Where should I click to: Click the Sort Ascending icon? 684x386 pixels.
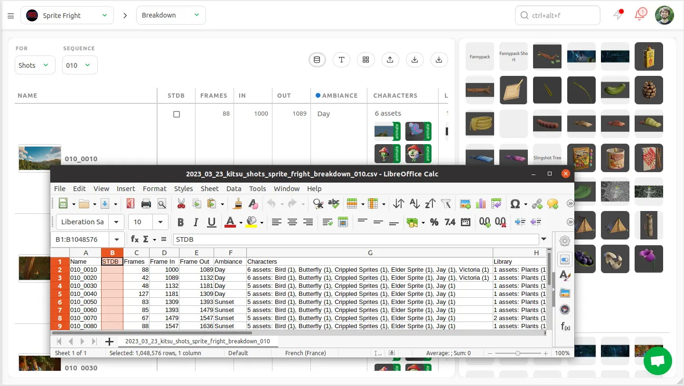pyautogui.click(x=414, y=204)
